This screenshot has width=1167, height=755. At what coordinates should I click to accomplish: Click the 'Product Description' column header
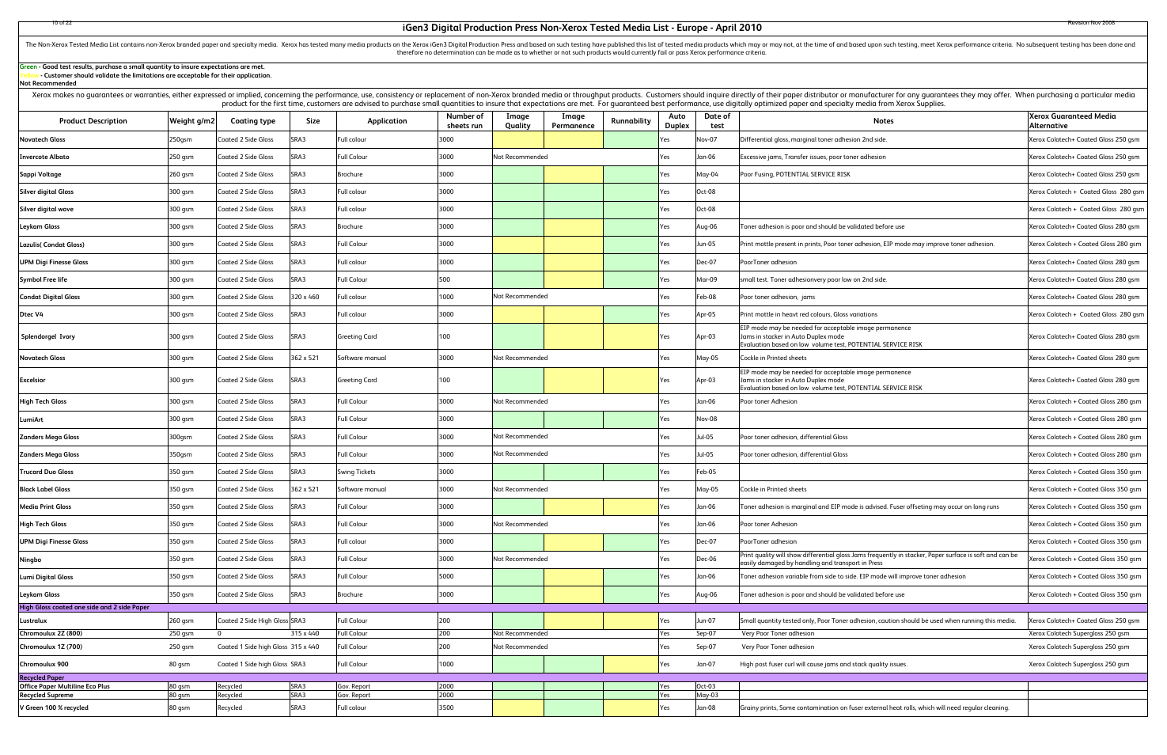[x=93, y=121]
